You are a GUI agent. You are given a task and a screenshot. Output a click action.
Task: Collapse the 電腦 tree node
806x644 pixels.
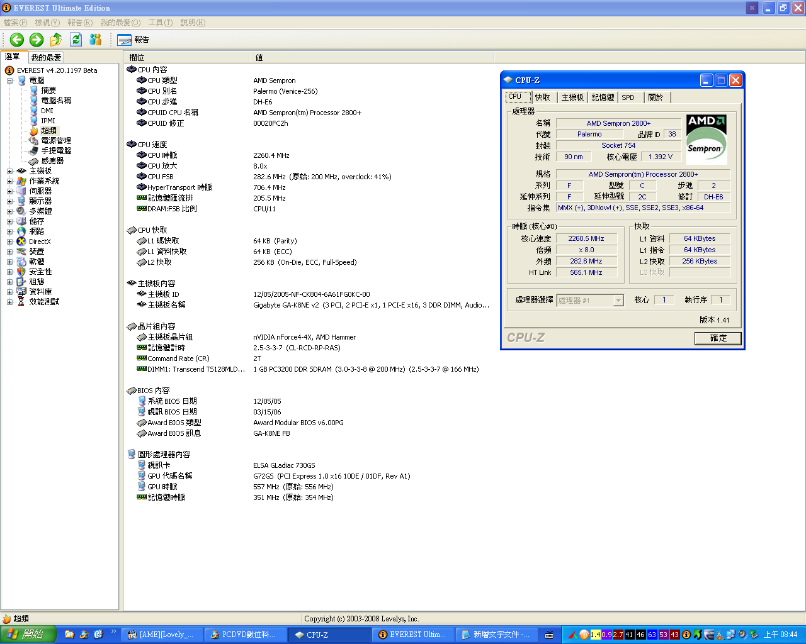pyautogui.click(x=9, y=80)
